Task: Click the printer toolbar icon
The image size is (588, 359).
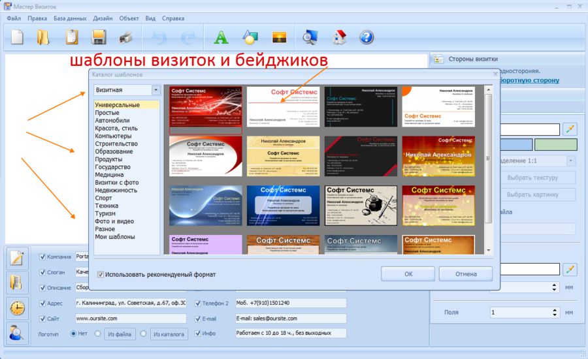Action: pos(125,37)
